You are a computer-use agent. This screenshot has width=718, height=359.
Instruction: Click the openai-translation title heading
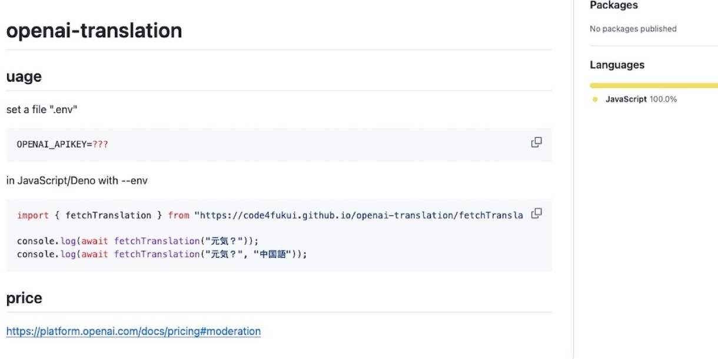click(x=94, y=31)
